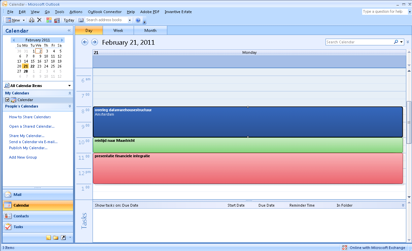Select the overleg datawarehousestructuur appointment
Viewport: 412px width, 251px height.
pyautogui.click(x=248, y=122)
